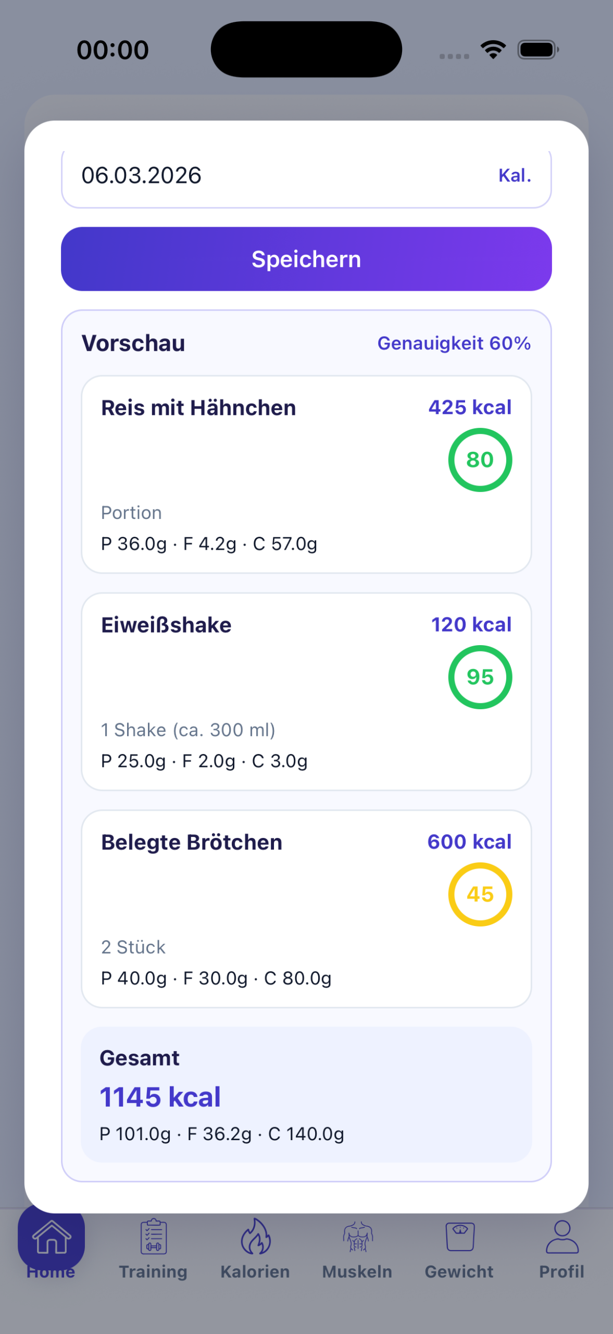
Task: Tap the yellow 45 accuracy ring
Action: [x=480, y=894]
